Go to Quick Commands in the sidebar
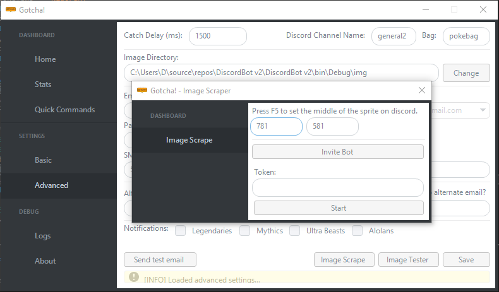This screenshot has height=292, width=499. point(65,110)
